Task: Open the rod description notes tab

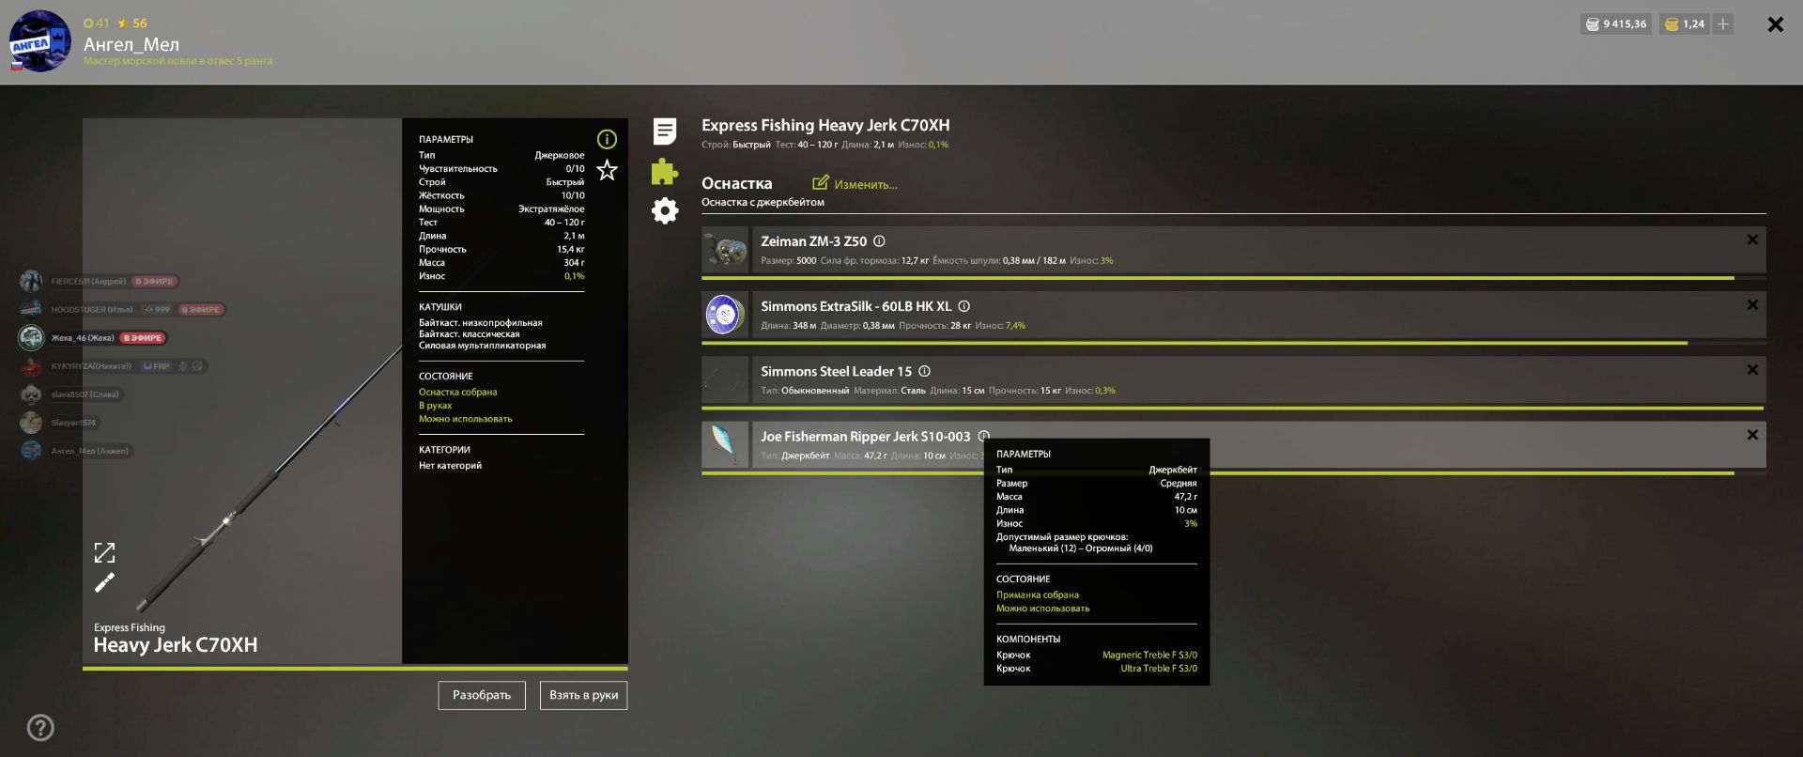Action: 665,131
